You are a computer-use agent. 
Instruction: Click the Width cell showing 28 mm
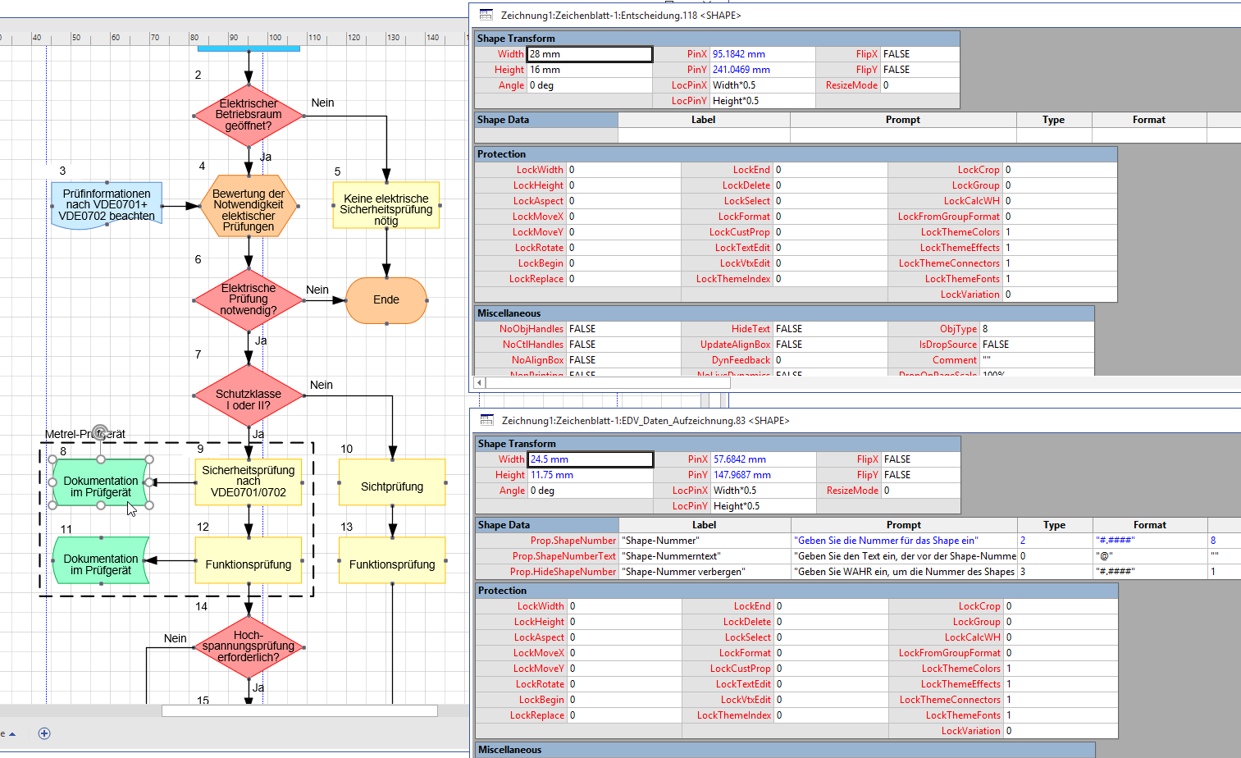tap(589, 54)
